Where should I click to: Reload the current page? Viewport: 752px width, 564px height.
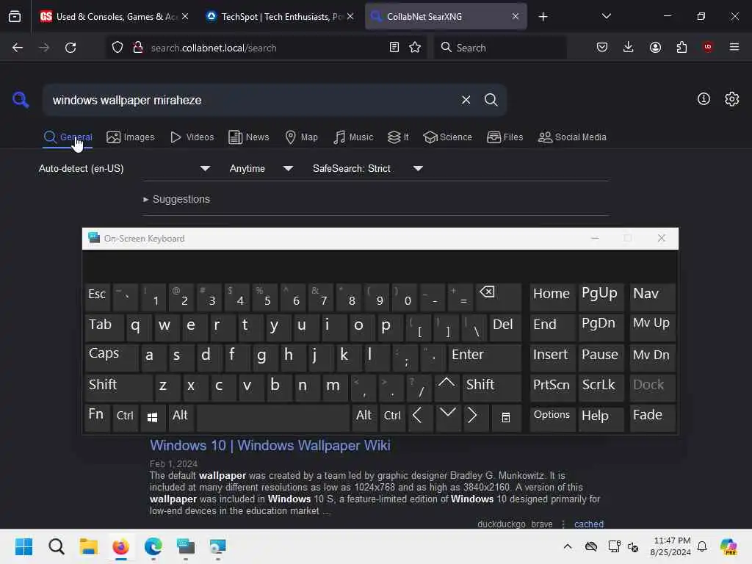pos(70,48)
